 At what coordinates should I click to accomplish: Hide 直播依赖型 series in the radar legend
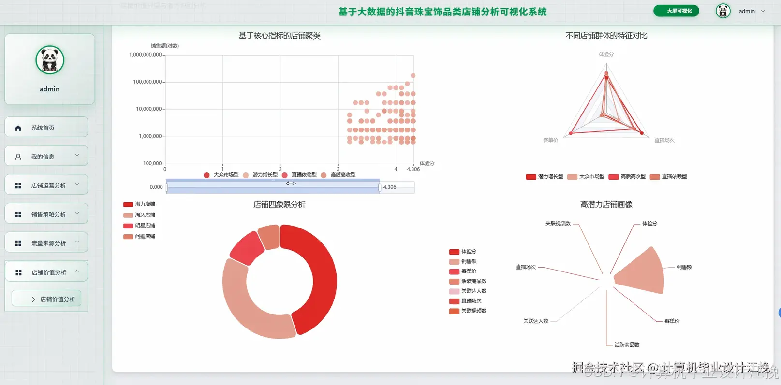click(668, 177)
